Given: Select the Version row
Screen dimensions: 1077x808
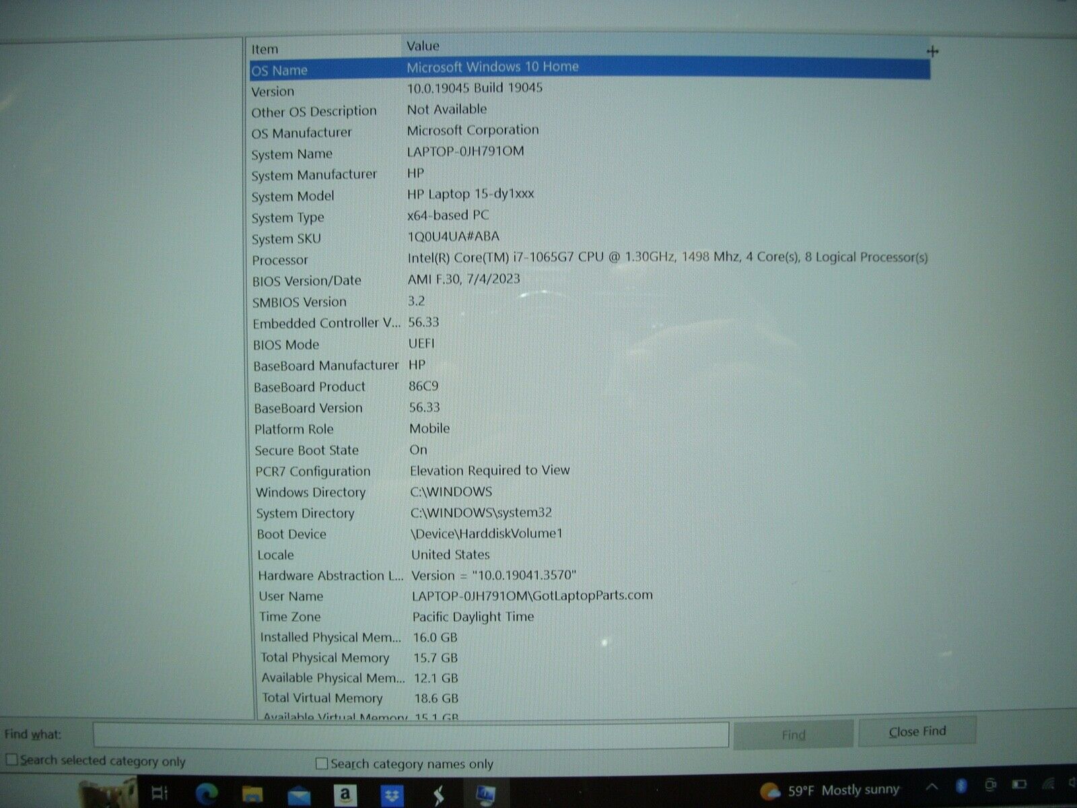Looking at the screenshot, I should click(590, 90).
